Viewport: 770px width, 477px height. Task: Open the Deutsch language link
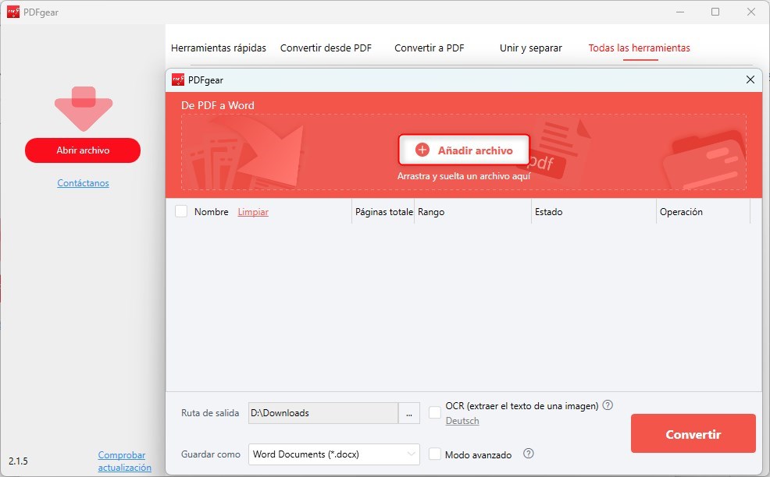(462, 421)
